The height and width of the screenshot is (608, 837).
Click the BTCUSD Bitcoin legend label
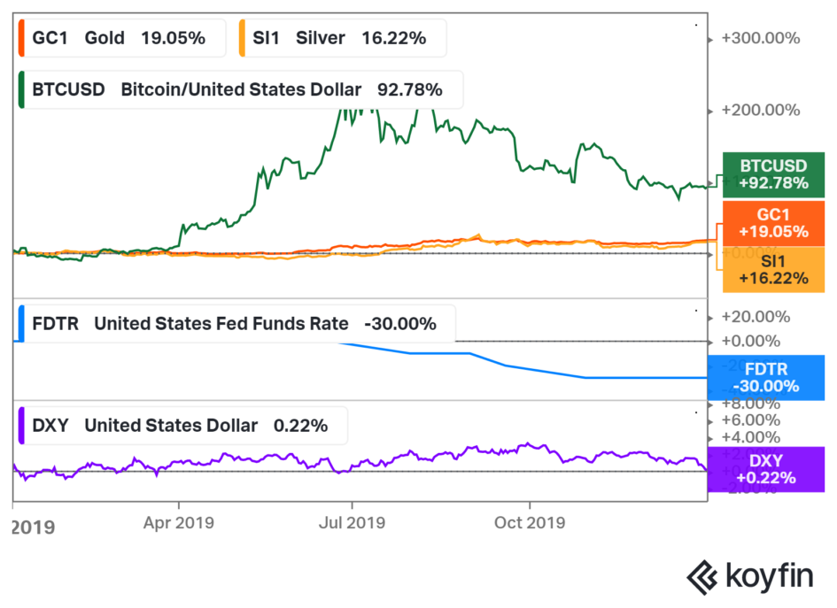pyautogui.click(x=239, y=89)
